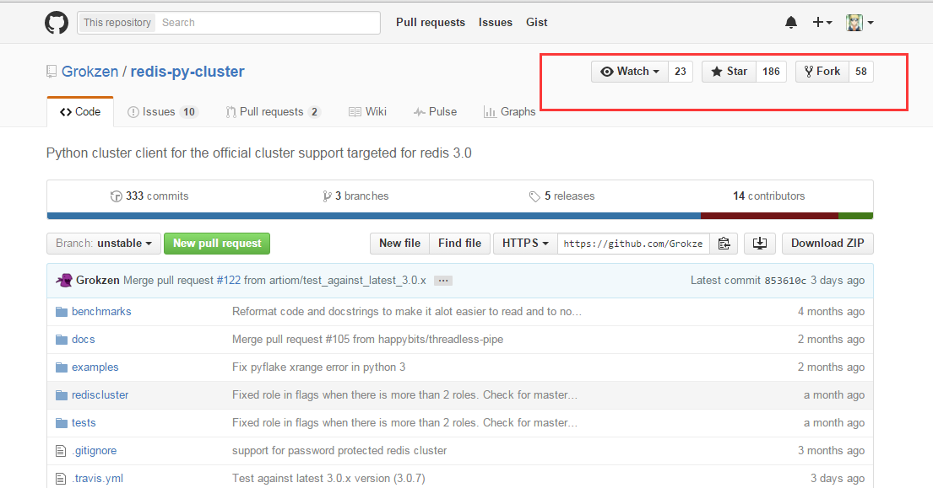Image resolution: width=933 pixels, height=488 pixels.
Task: Switch to repository Pull requests tab
Action: [273, 111]
